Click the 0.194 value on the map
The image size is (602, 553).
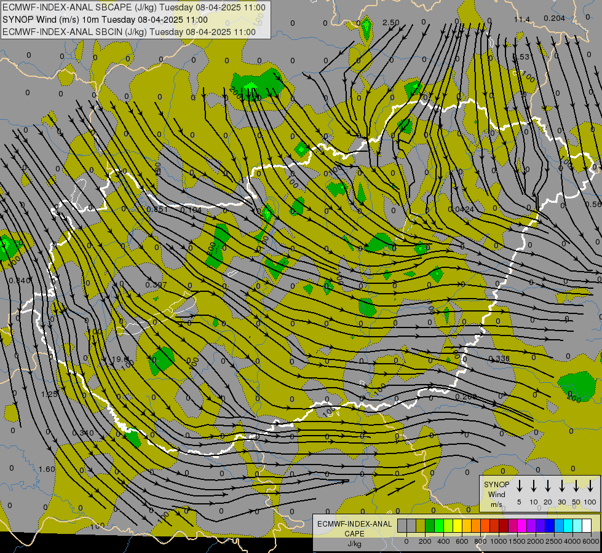[x=191, y=210]
